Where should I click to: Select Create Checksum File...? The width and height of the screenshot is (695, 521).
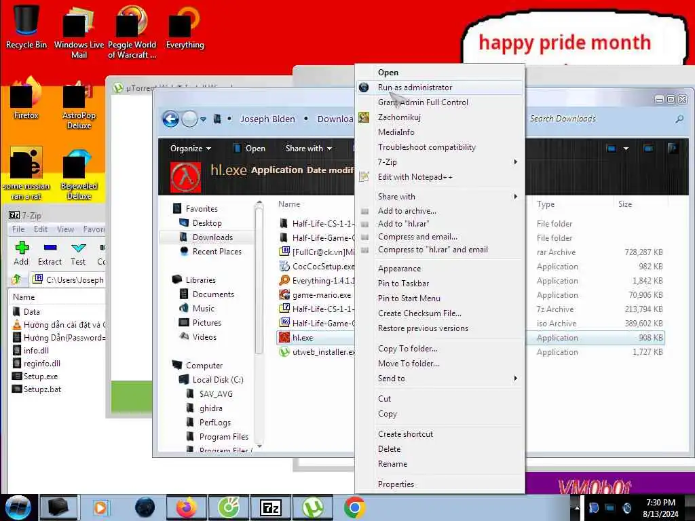(440, 313)
